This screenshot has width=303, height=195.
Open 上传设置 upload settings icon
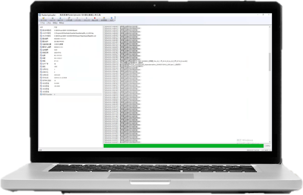69,19
